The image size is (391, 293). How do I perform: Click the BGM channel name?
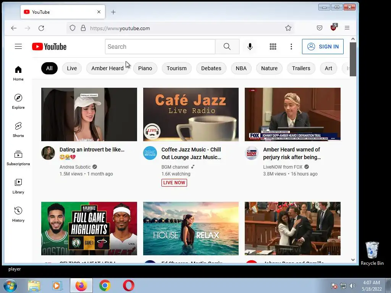[175, 167]
